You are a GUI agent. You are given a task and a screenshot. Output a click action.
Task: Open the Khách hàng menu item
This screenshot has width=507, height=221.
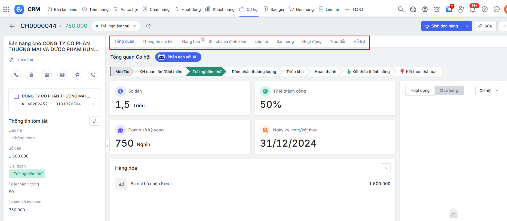tap(220, 10)
